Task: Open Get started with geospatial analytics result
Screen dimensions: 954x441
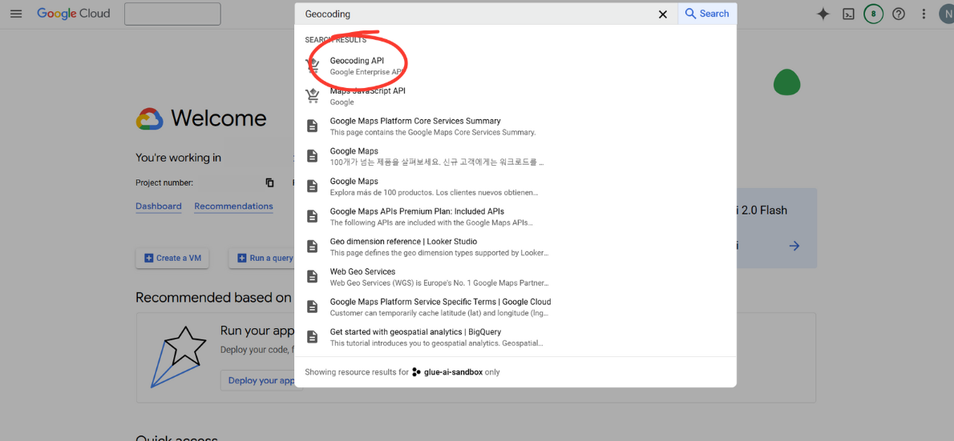Action: pyautogui.click(x=515, y=336)
